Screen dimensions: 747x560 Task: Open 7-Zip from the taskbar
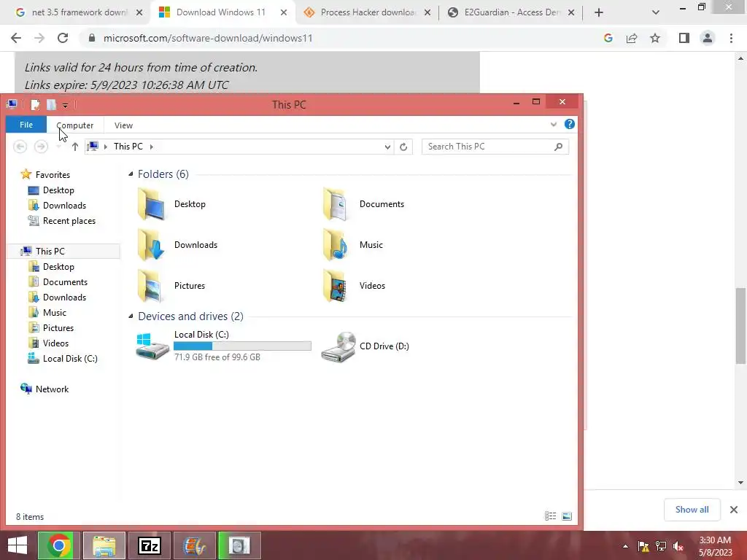(150, 545)
